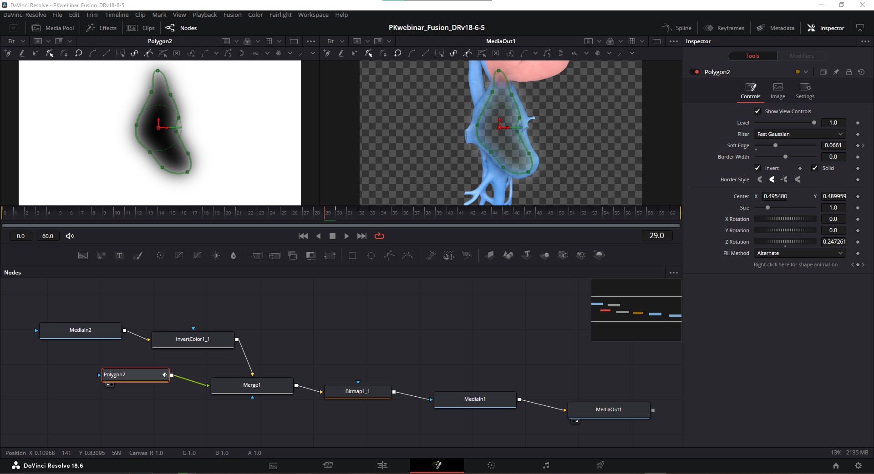Toggle the Polygon2 enable switch in Inspector
The height and width of the screenshot is (474, 874).
[695, 72]
